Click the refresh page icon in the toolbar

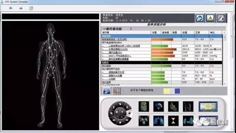(31, 8)
